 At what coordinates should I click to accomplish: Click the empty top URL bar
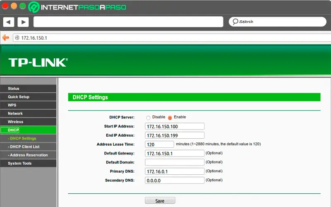tap(128, 22)
